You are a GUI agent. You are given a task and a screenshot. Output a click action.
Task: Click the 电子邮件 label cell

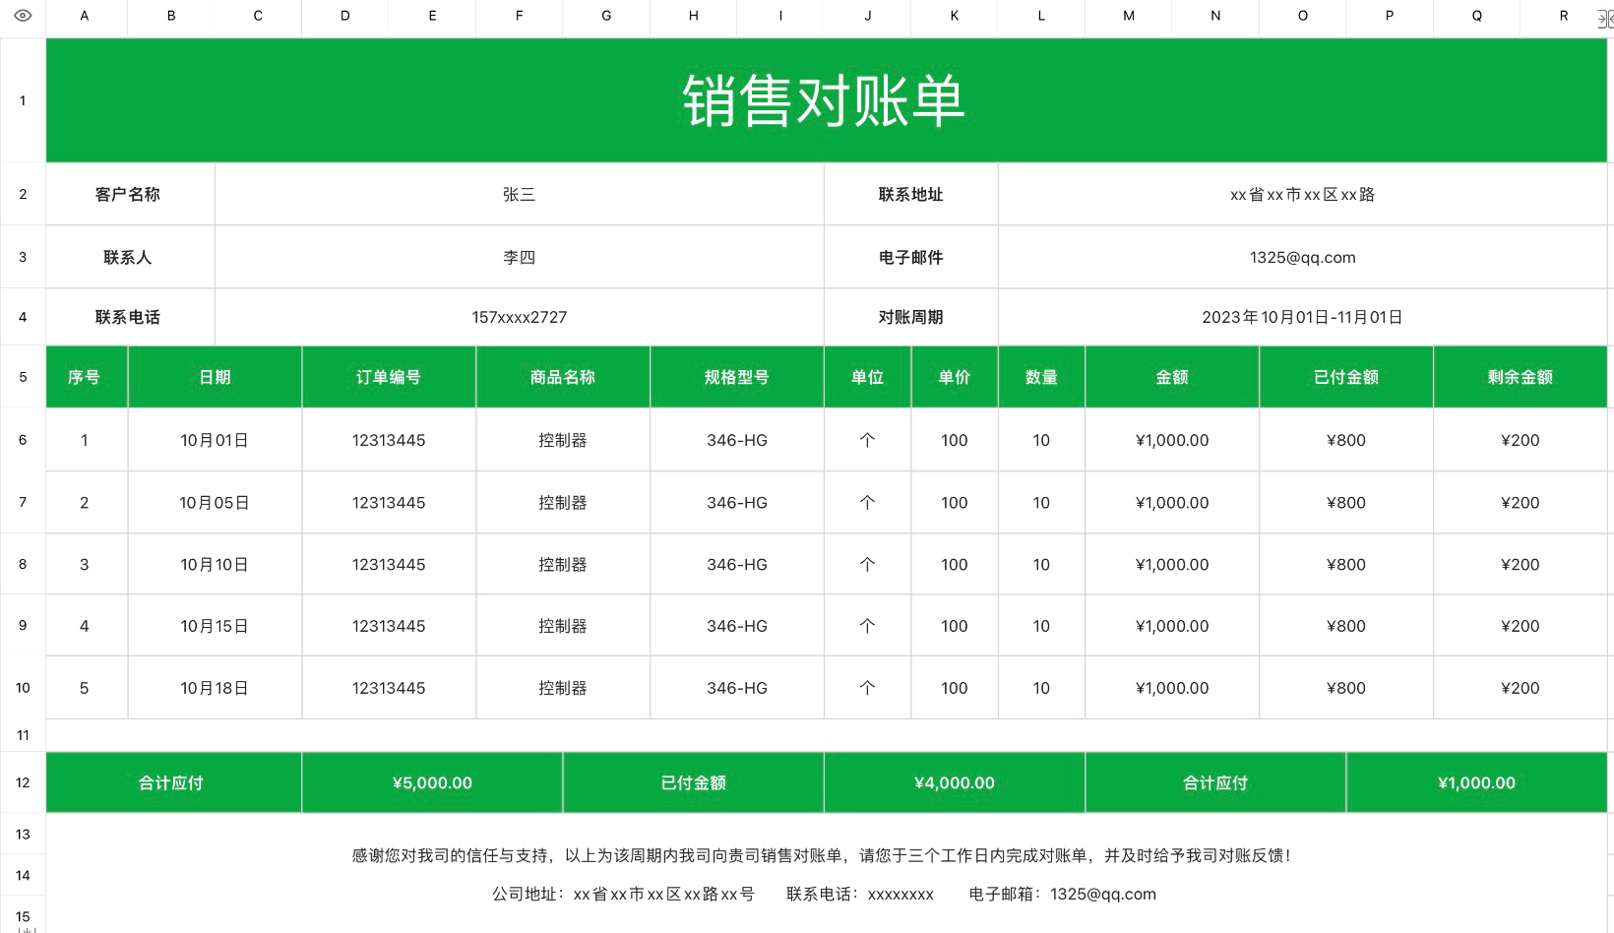(910, 257)
